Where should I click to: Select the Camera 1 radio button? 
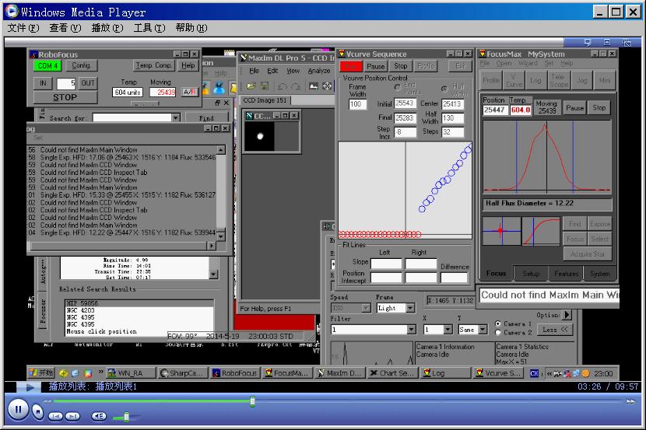[497, 323]
